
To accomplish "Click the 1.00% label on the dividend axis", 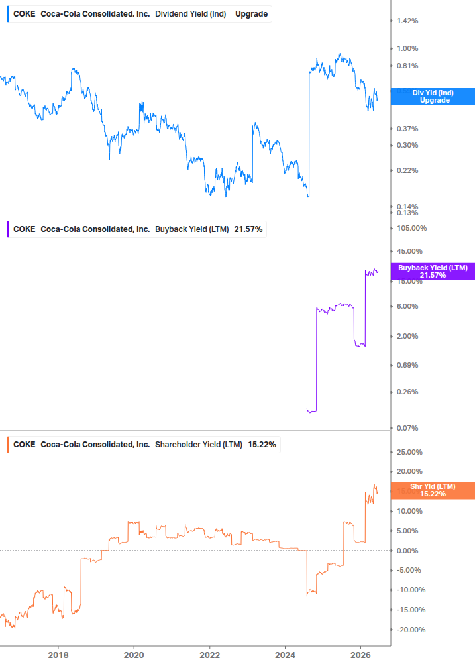I will [x=407, y=49].
